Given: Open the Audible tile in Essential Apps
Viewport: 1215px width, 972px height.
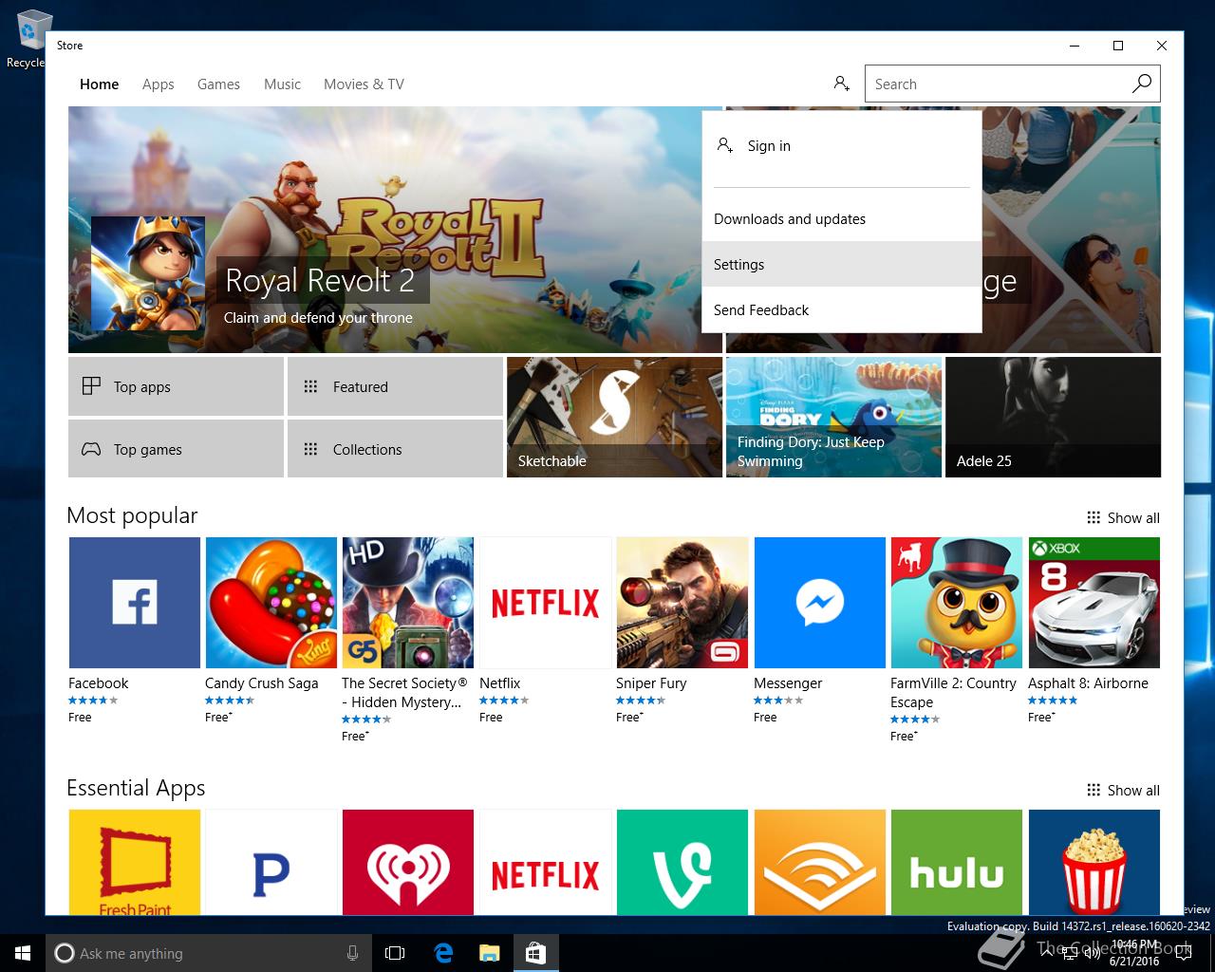Looking at the screenshot, I should (x=820, y=862).
